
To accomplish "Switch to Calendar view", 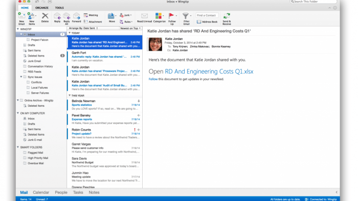I will [x=41, y=192].
